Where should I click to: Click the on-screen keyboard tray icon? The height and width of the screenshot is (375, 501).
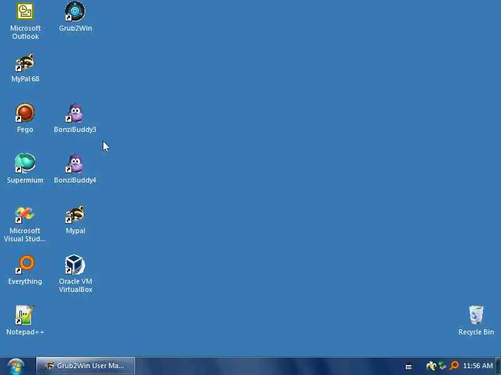click(408, 367)
